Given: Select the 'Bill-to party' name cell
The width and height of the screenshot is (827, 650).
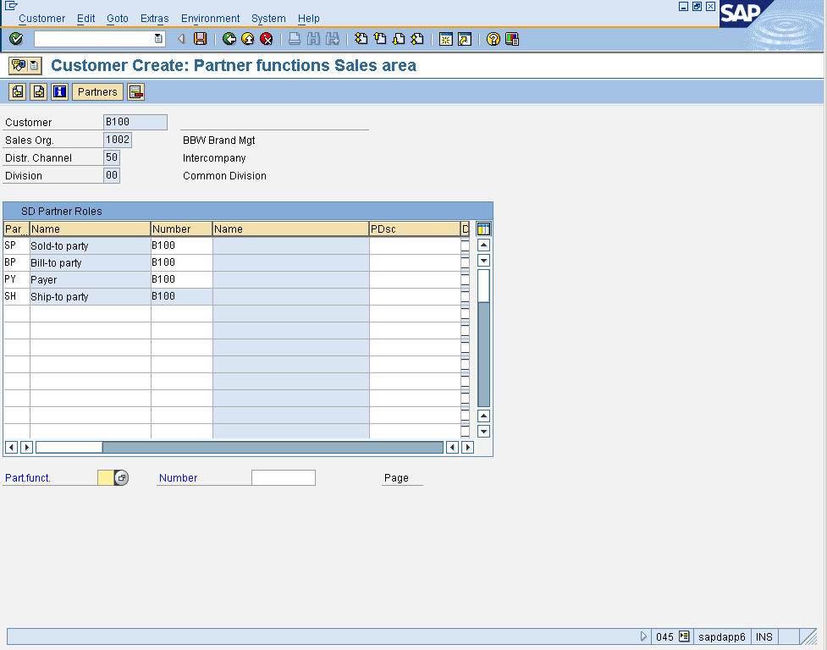Looking at the screenshot, I should 91,262.
